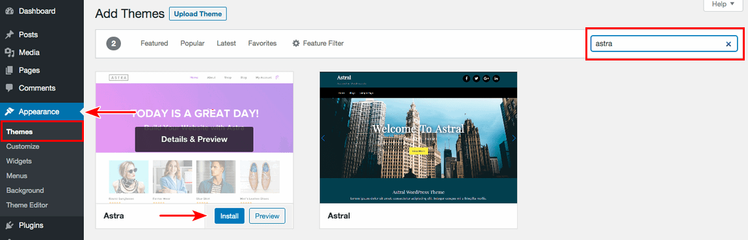Click the Upload Theme button

[x=198, y=14]
